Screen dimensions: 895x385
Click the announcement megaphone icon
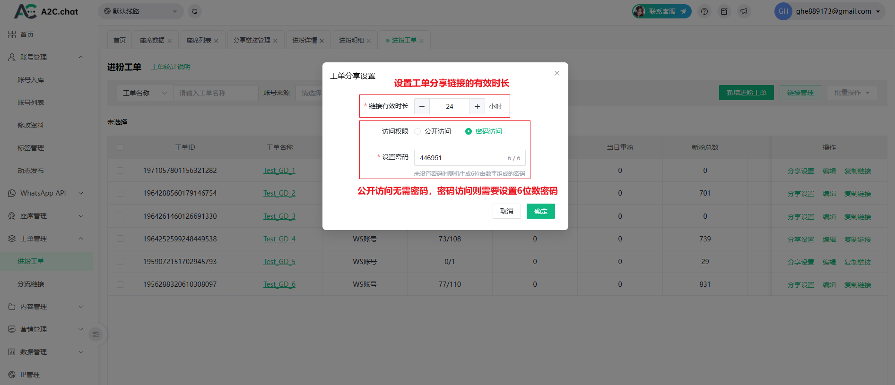(744, 11)
